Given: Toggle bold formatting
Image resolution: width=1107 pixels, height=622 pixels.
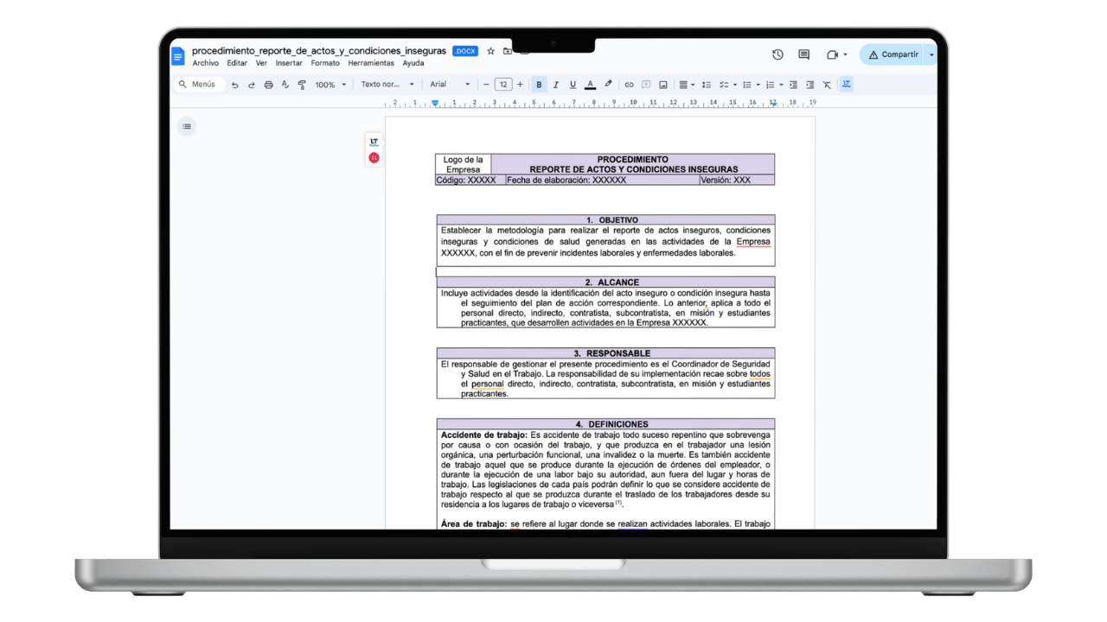Looking at the screenshot, I should pos(539,84).
